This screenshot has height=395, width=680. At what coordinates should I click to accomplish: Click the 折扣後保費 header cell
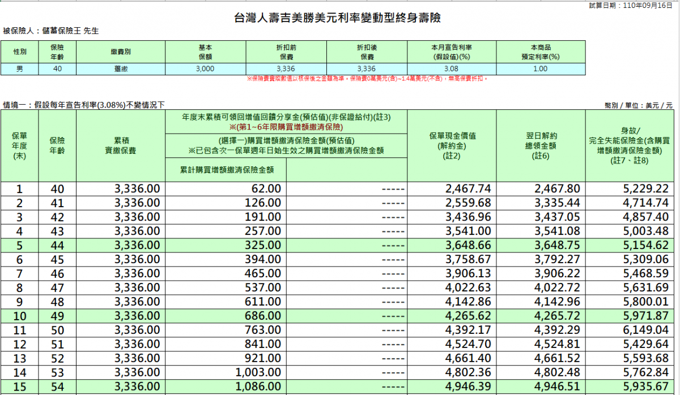pos(367,52)
